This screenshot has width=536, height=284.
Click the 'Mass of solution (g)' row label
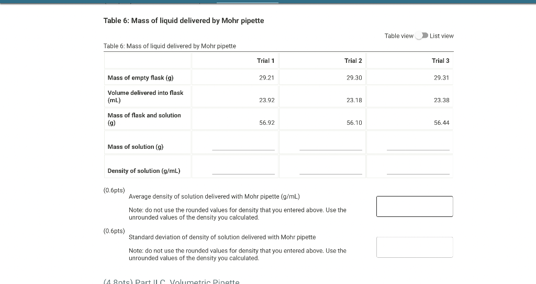pos(136,147)
